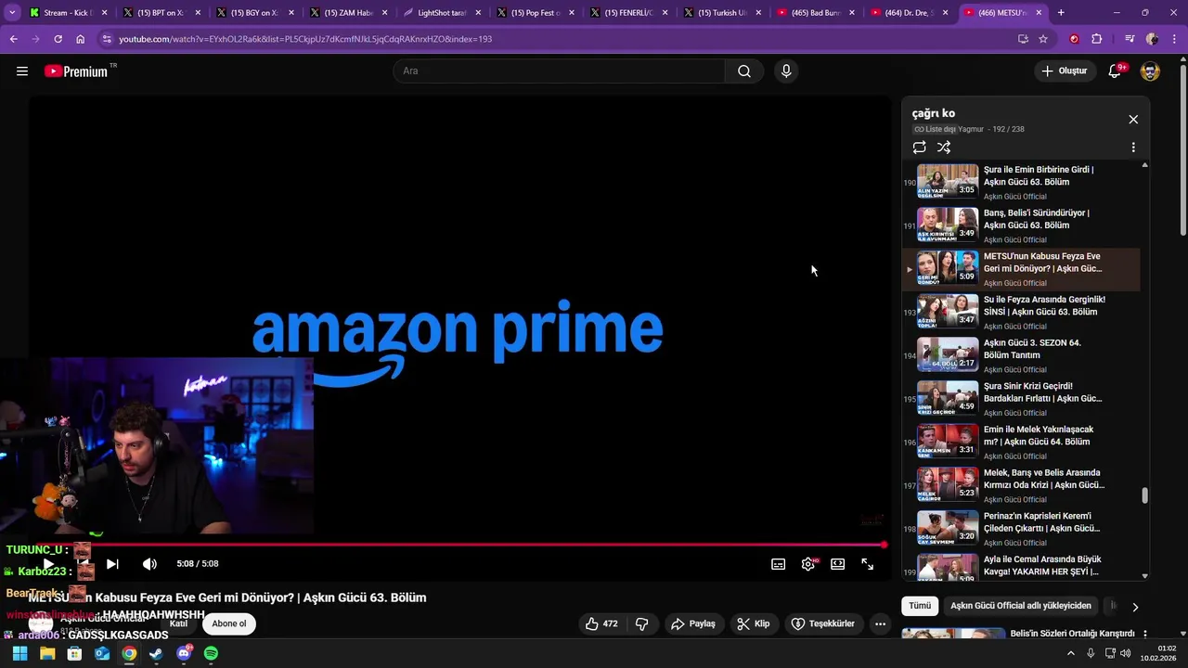Image resolution: width=1188 pixels, height=668 pixels.
Task: Skip to the next video
Action: click(112, 564)
